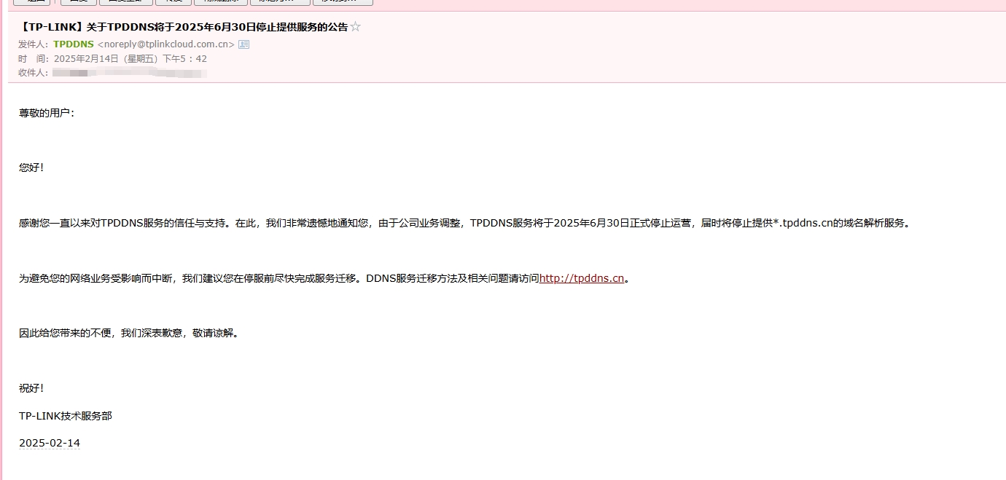The width and height of the screenshot is (1006, 480).
Task: Open the sender's contact card icon
Action: (x=243, y=44)
